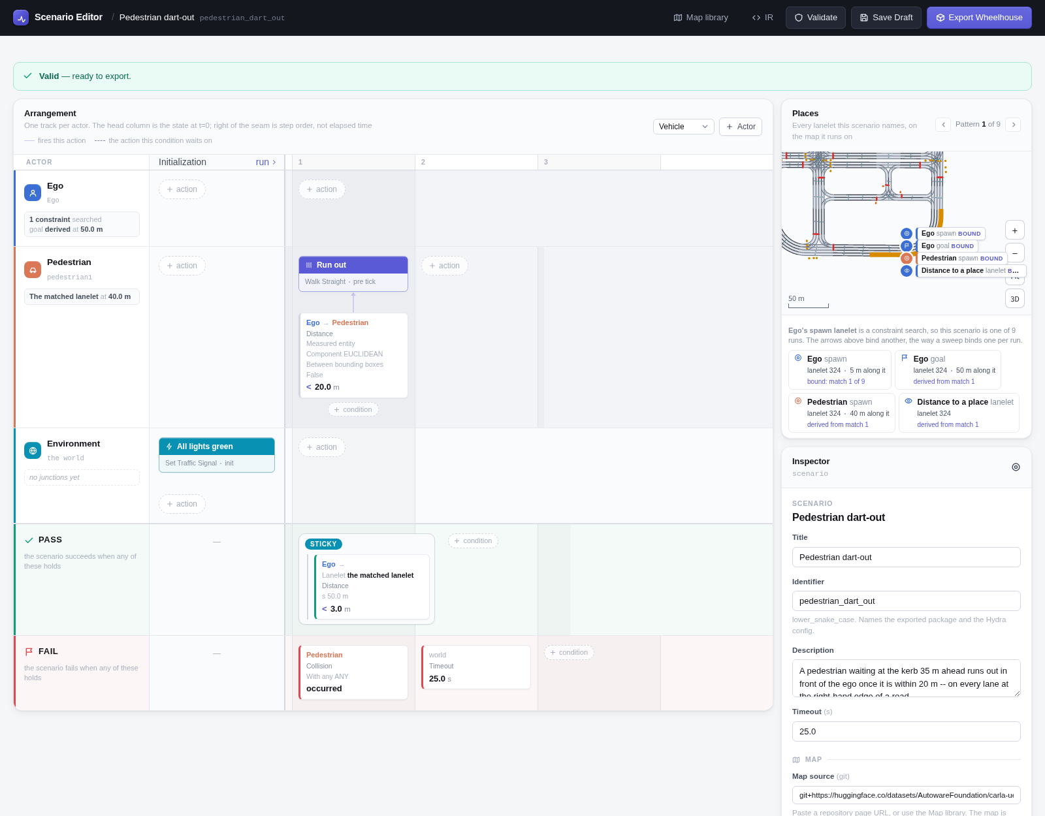This screenshot has height=816, width=1045.
Task: Select the Ego spawn place card
Action: pyautogui.click(x=840, y=369)
